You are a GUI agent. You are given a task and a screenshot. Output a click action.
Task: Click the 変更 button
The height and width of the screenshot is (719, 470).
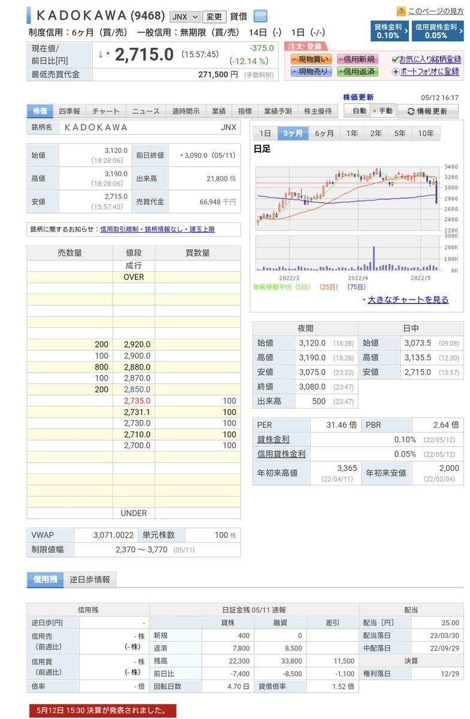pos(214,17)
